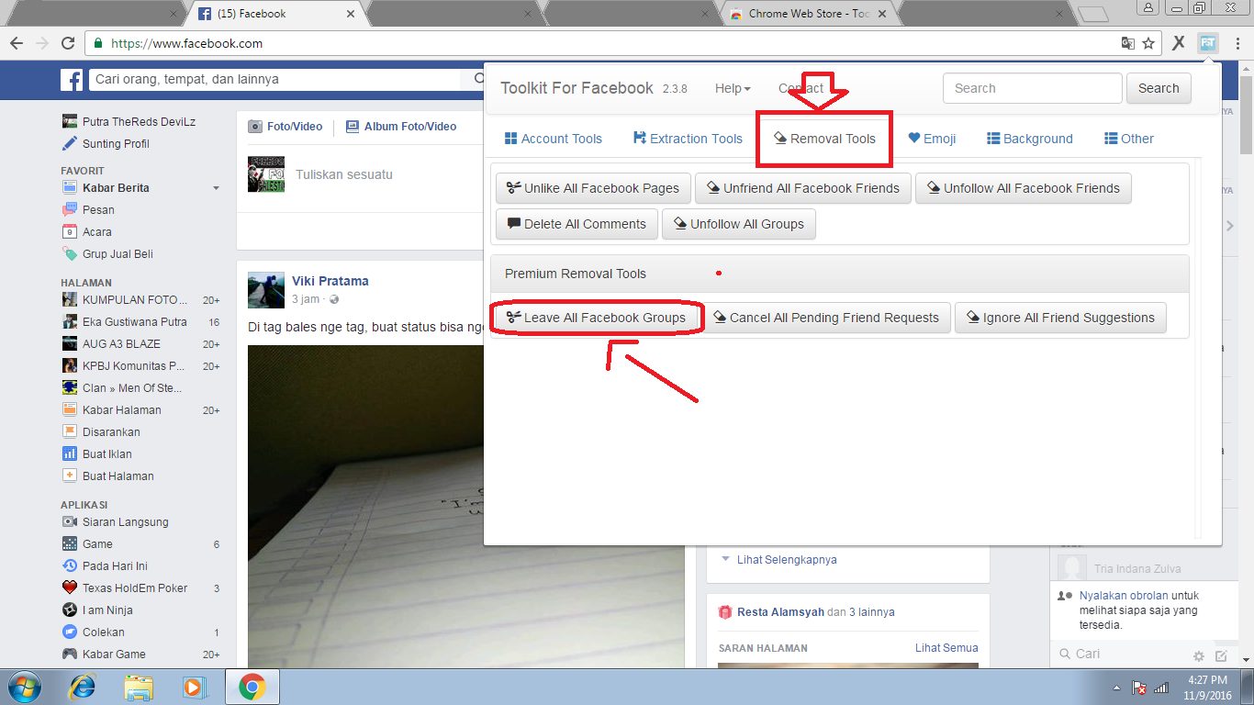Go back to the previous page

[x=17, y=43]
